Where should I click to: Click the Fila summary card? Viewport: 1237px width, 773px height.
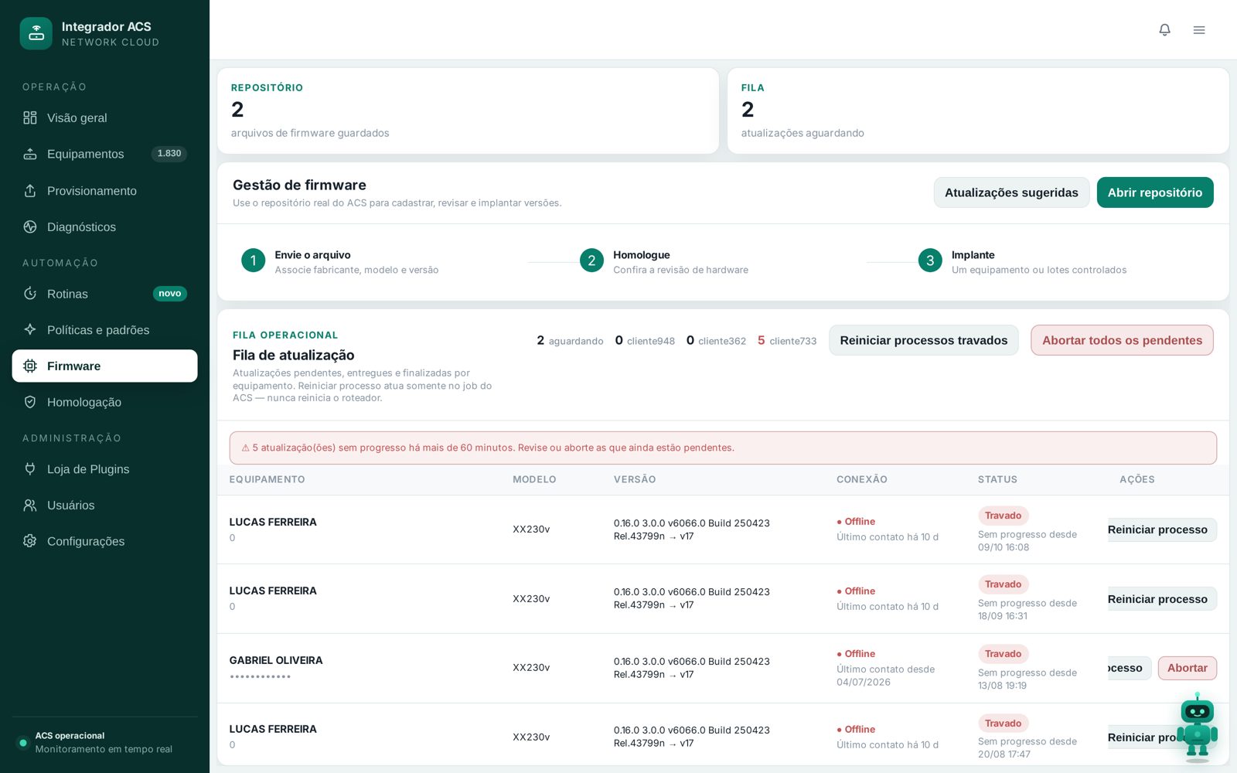(978, 111)
